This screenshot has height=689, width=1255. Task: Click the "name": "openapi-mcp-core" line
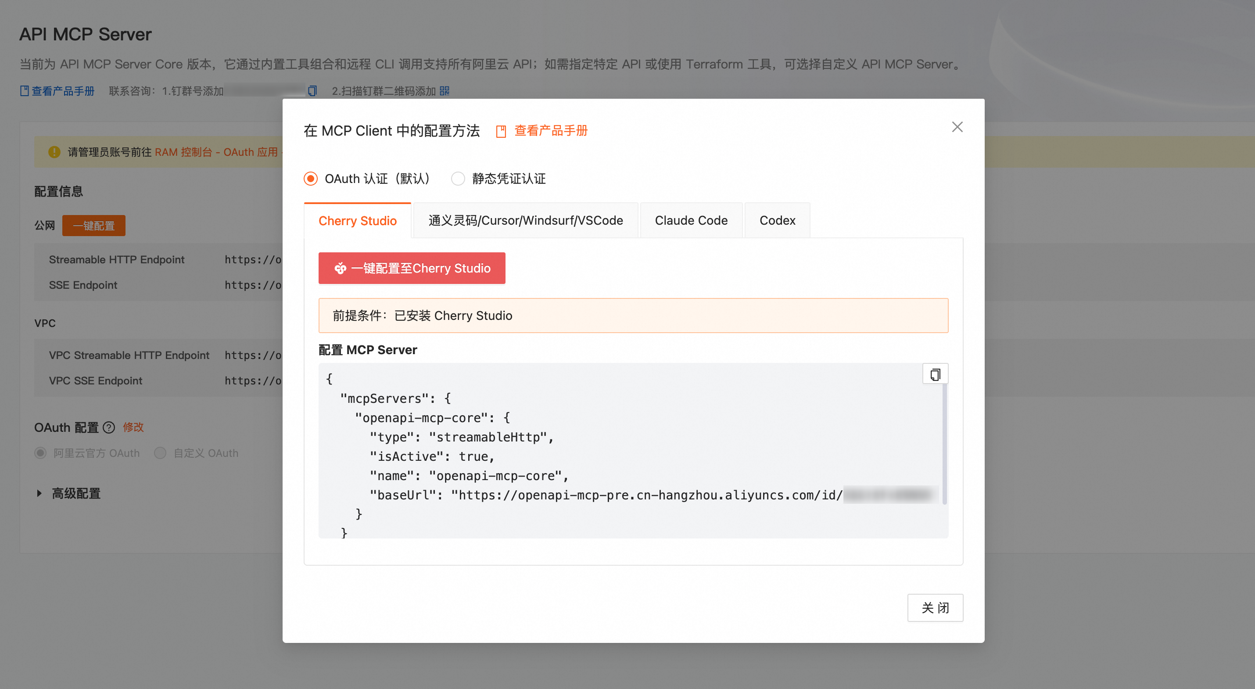pos(469,476)
